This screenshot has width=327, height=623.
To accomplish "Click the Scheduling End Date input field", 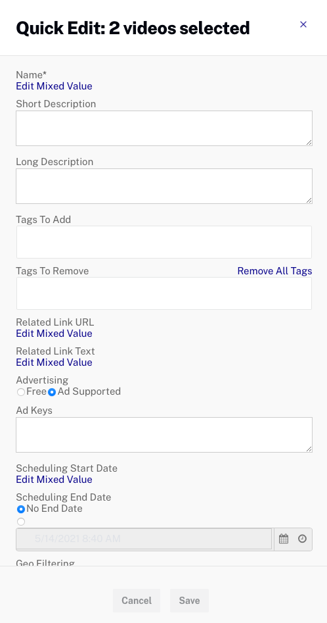I will pos(144,539).
